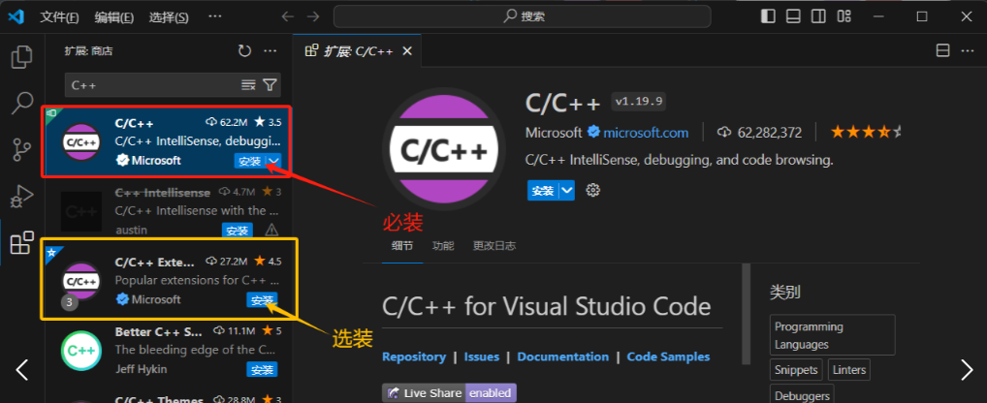Viewport: 987px width, 403px height.
Task: Click the VS Code logo icon
Action: click(16, 16)
